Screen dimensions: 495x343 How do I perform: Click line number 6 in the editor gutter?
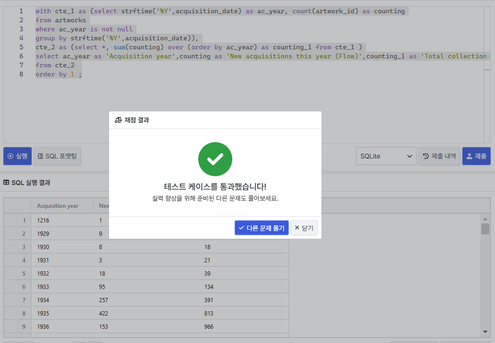[x=21, y=56]
